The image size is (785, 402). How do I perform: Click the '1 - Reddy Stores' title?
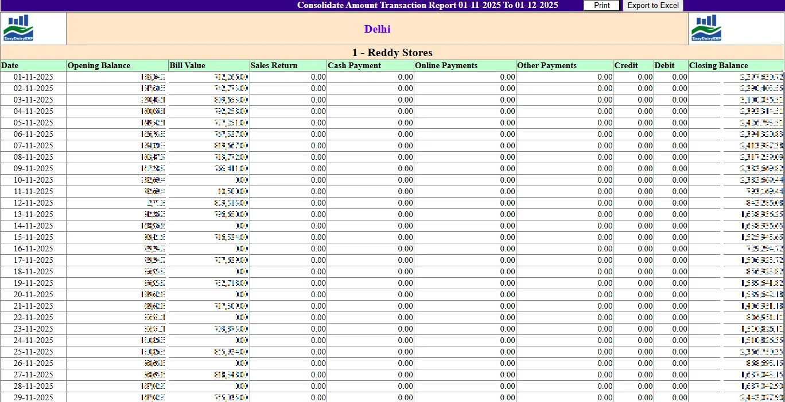[x=392, y=53]
